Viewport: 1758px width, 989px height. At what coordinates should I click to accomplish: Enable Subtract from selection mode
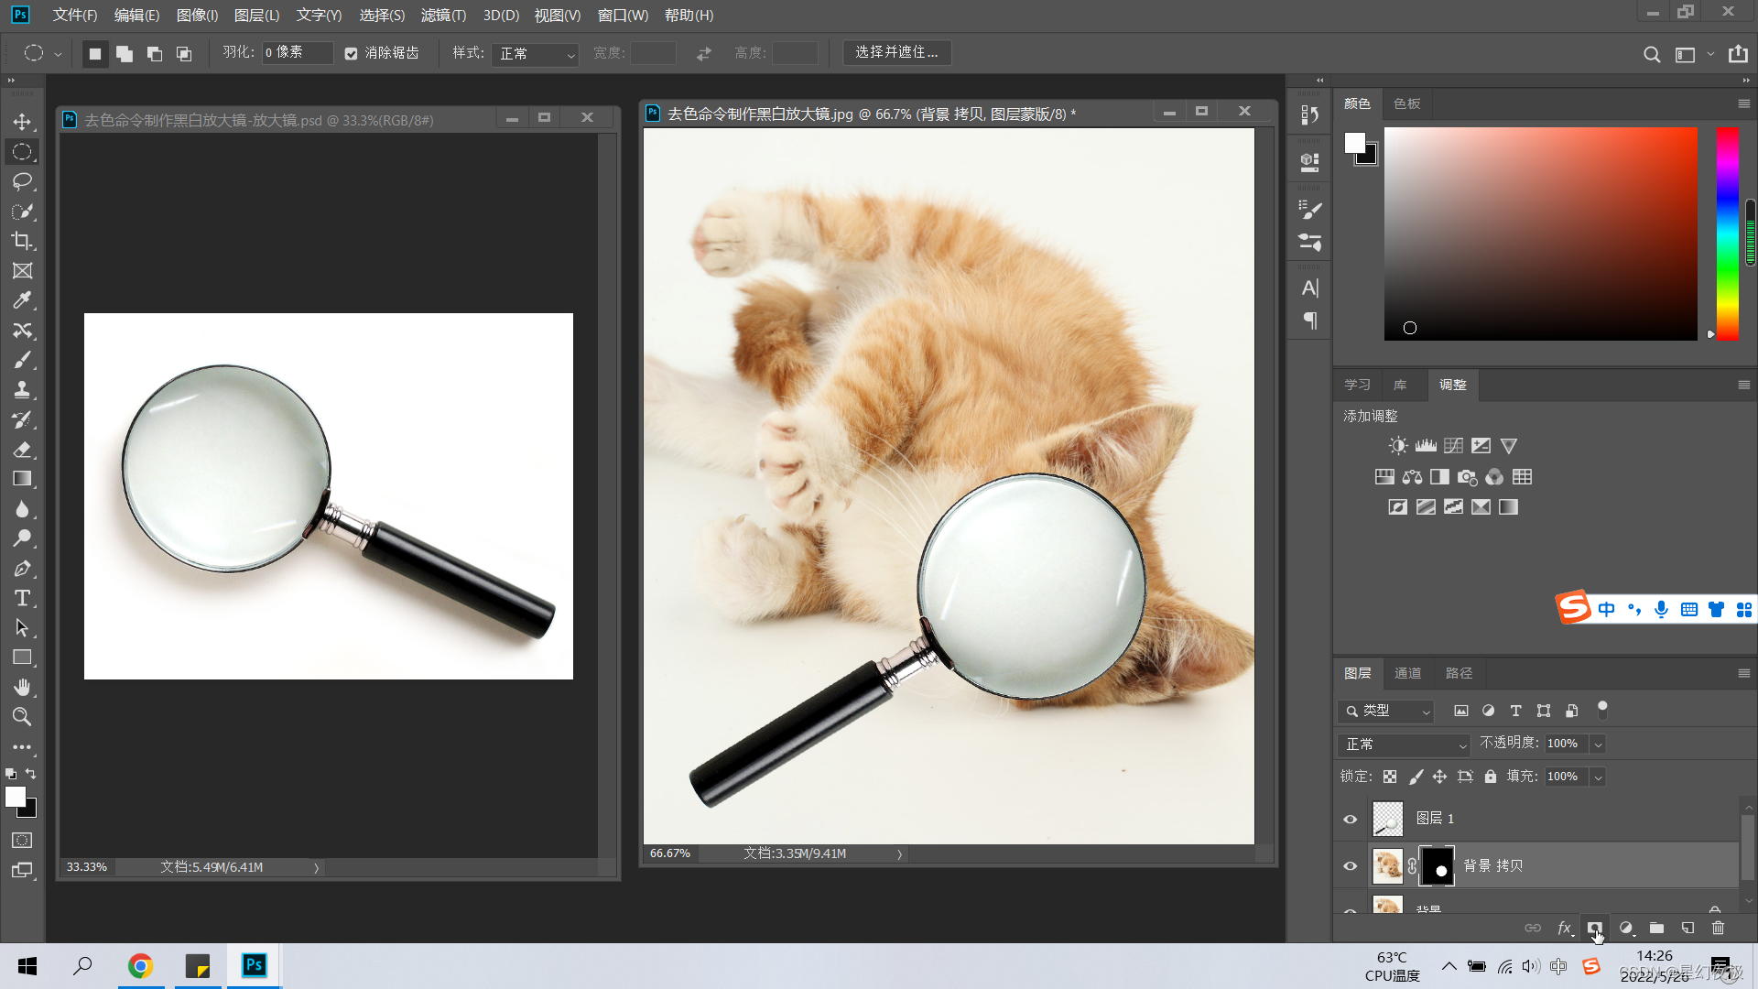155,54
